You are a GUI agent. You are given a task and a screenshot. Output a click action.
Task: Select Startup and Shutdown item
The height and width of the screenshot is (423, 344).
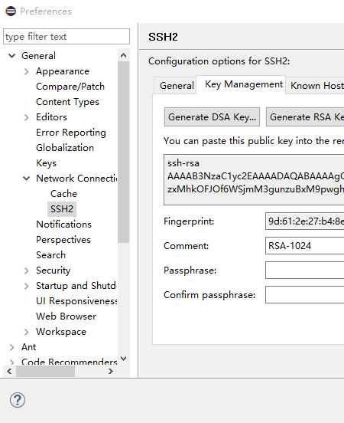(76, 286)
